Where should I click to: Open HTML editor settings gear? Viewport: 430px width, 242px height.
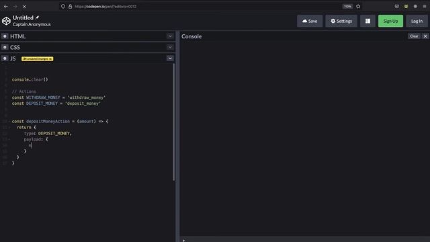point(5,36)
